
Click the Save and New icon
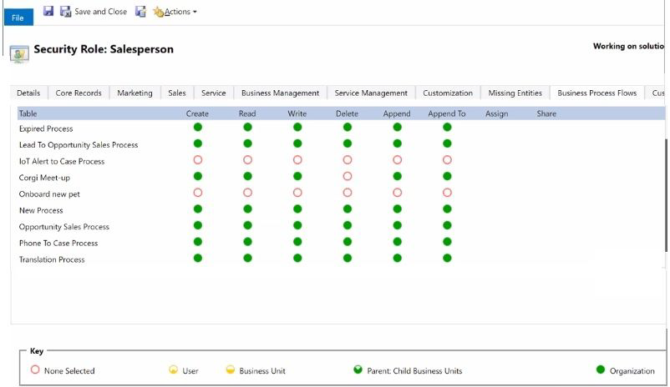140,12
